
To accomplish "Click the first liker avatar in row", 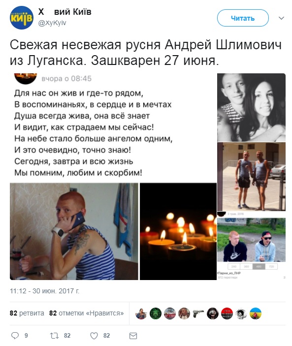I will [x=141, y=314].
